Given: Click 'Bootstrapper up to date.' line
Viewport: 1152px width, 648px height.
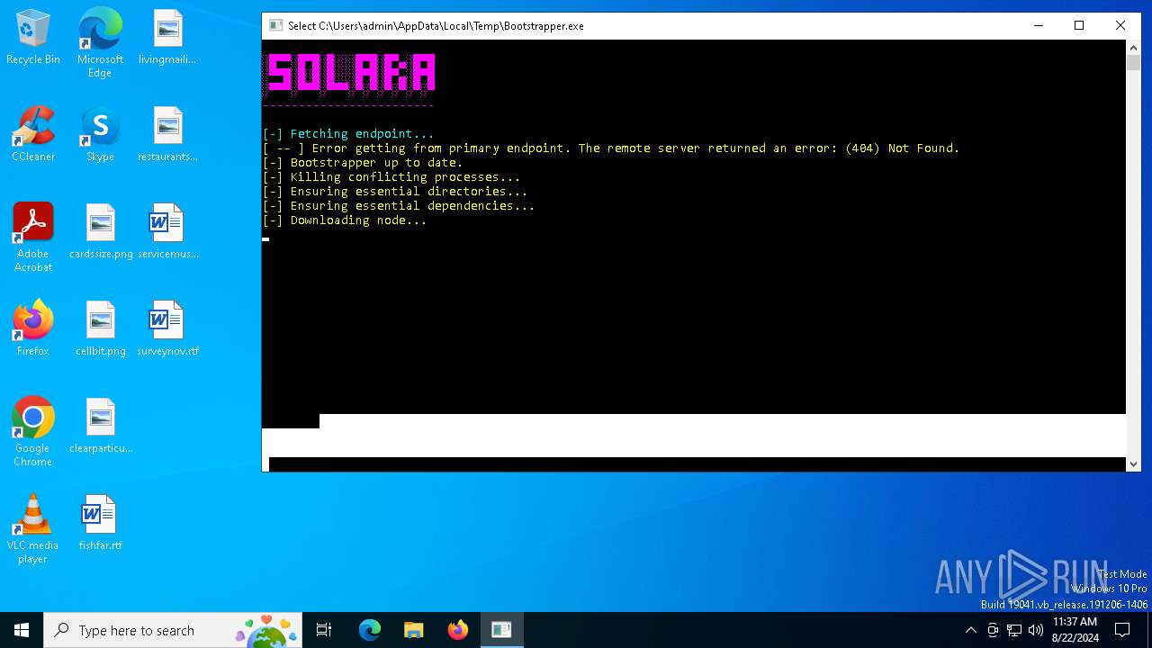Looking at the screenshot, I should 363,163.
